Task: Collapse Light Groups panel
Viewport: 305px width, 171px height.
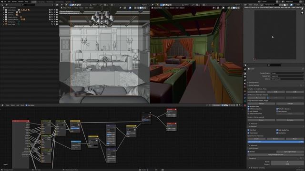Action: tap(248, 148)
